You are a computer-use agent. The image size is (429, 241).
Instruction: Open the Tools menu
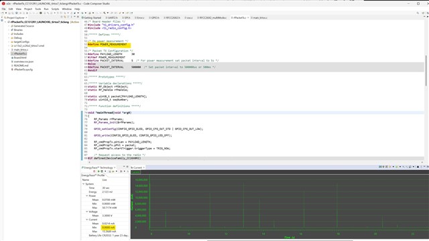coord(38,9)
